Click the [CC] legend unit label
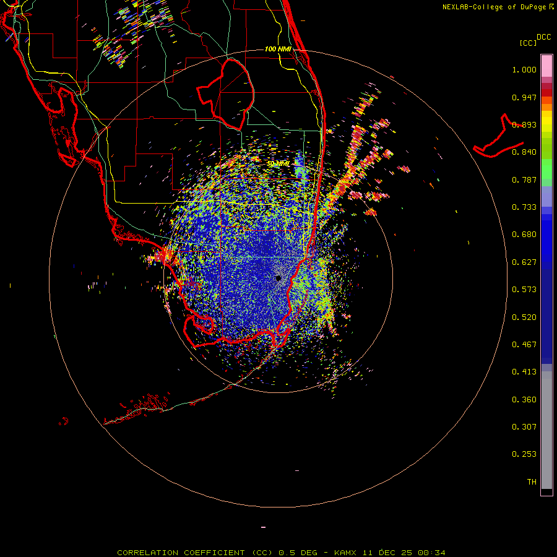The height and width of the screenshot is (557, 557). pyautogui.click(x=528, y=43)
